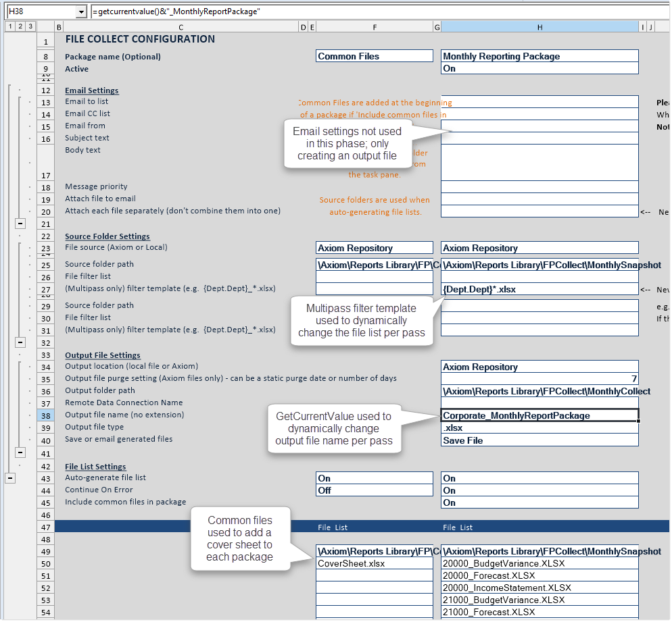Click outline level 1 button
This screenshot has height=622, width=672.
point(9,26)
